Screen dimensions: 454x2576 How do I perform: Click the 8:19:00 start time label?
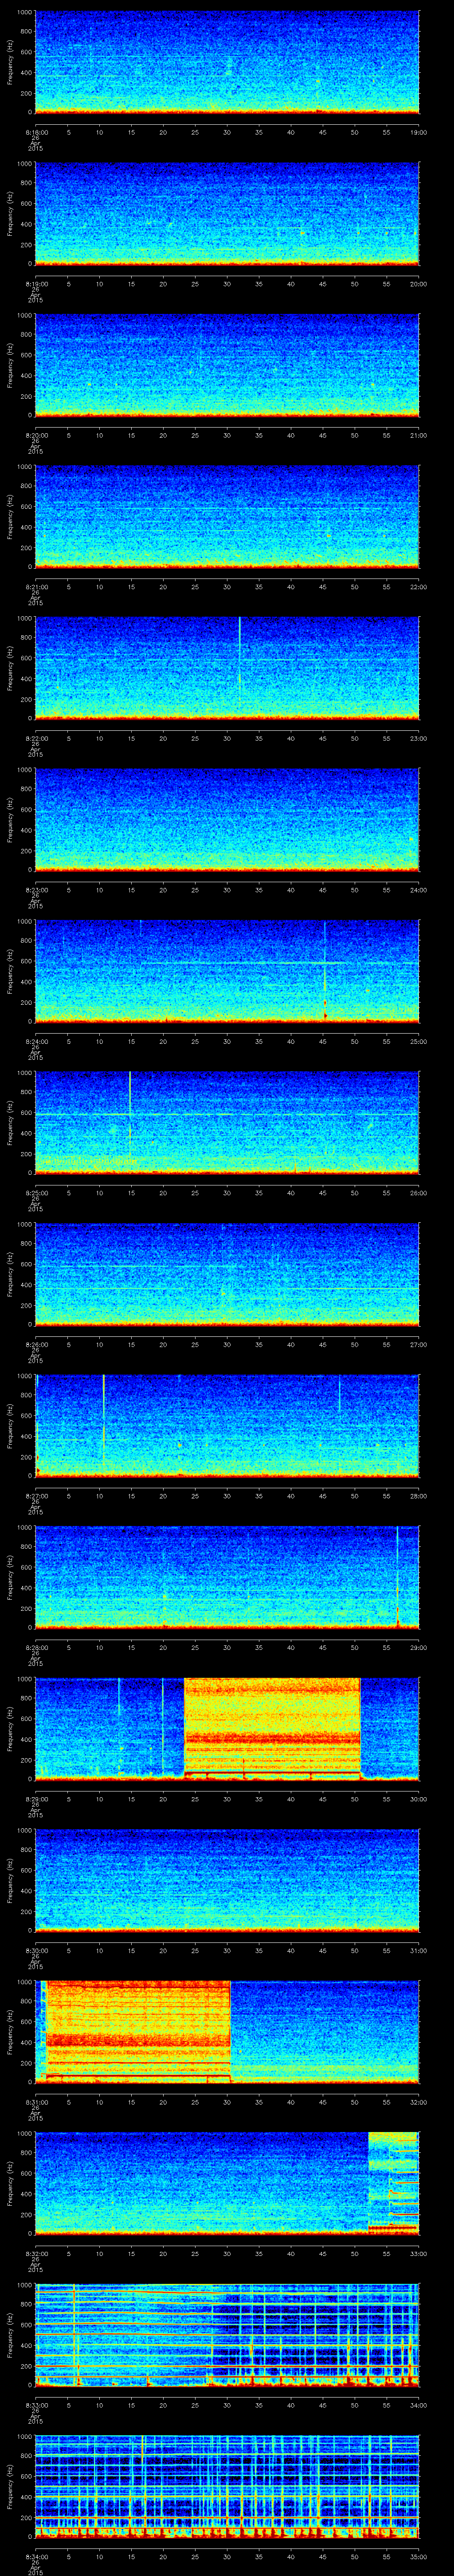pyautogui.click(x=36, y=284)
